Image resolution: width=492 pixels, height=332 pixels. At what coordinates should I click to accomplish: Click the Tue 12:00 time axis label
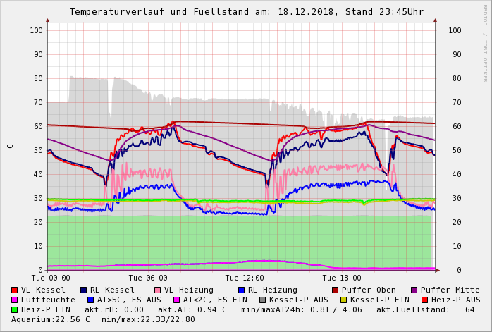point(245,278)
